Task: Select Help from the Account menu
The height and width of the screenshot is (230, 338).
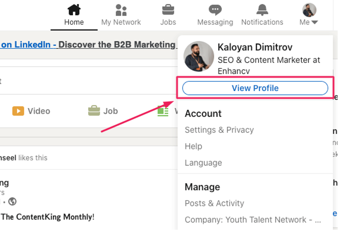Action: coord(193,146)
